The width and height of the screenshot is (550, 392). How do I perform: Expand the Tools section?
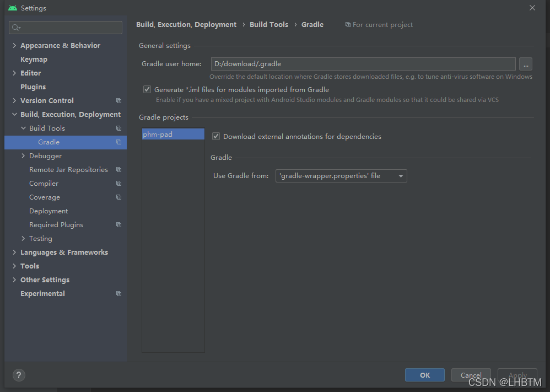pyautogui.click(x=14, y=266)
